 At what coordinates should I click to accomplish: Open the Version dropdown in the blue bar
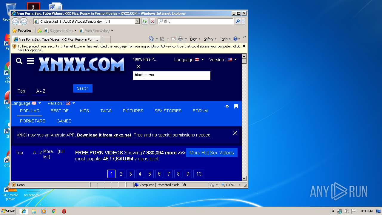pos(61,103)
